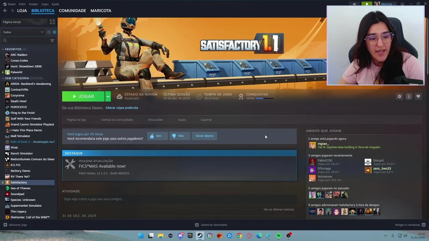Open Central da Comunidade tab
Screen dimensions: 429x241
tap(117, 120)
